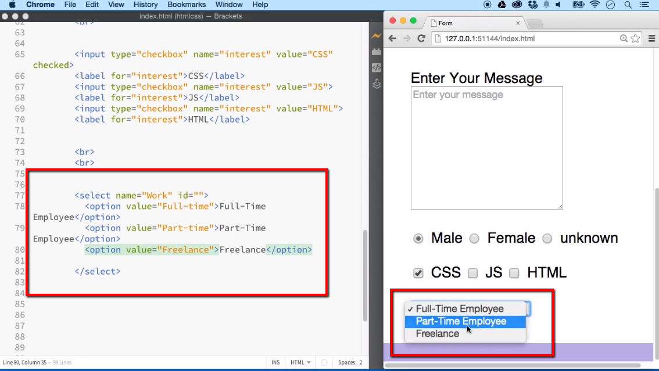Screen dimensions: 659x371
Task: Click Chrome's back navigation arrow
Action: point(392,38)
